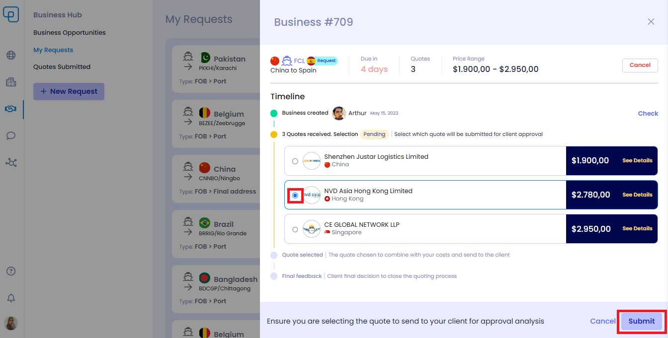Open the connections nodes icon in sidebar
668x338 pixels.
(x=11, y=162)
